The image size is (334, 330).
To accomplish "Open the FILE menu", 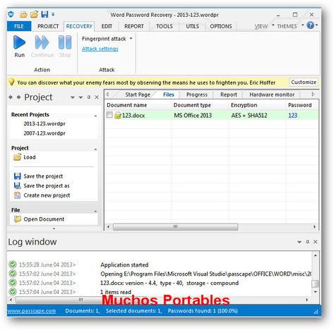I will coord(19,26).
